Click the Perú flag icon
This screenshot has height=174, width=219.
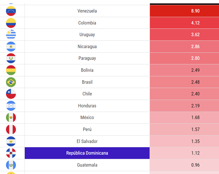[x=11, y=129]
